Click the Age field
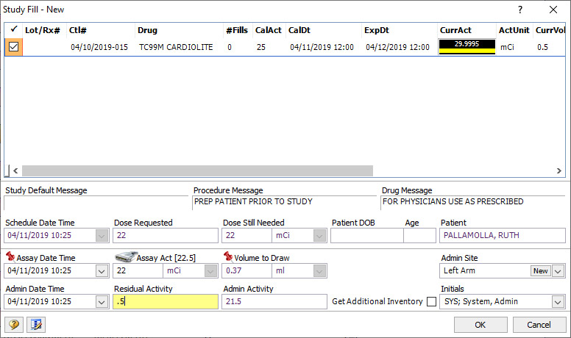This screenshot has height=338, width=571. pyautogui.click(x=420, y=235)
